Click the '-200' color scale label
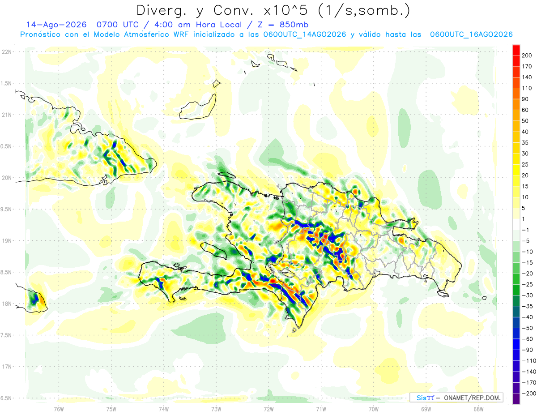Image resolution: width=537 pixels, height=415 pixels. click(529, 394)
